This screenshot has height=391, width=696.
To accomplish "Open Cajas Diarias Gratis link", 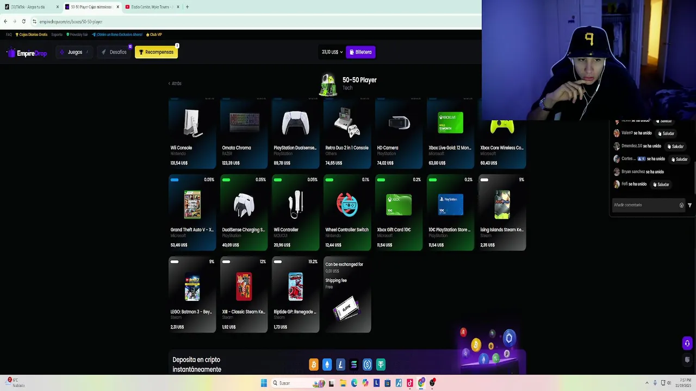I will tap(32, 34).
